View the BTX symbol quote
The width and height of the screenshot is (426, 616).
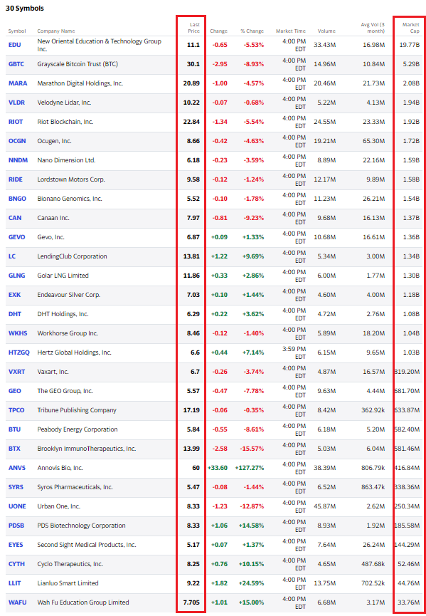click(14, 449)
